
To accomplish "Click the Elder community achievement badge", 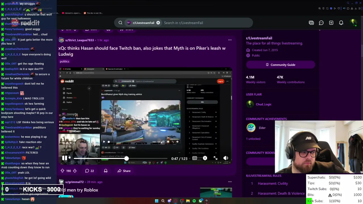I will pyautogui.click(x=251, y=128).
